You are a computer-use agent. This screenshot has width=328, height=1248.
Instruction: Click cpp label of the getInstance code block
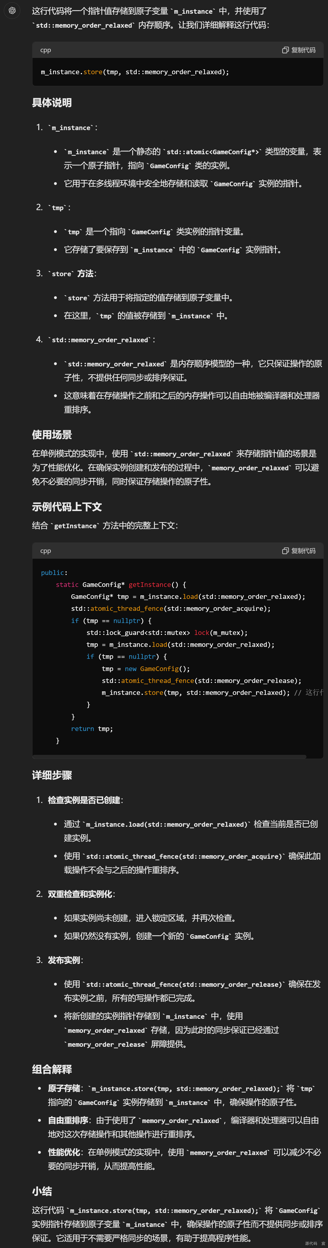[x=45, y=551]
